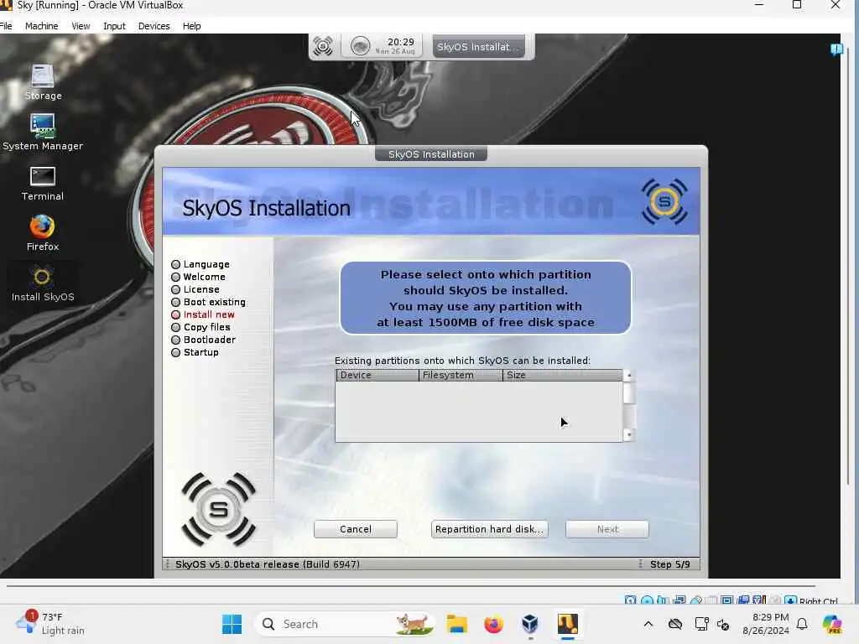Open the network status tray icon
The height and width of the screenshot is (644, 859).
(701, 624)
